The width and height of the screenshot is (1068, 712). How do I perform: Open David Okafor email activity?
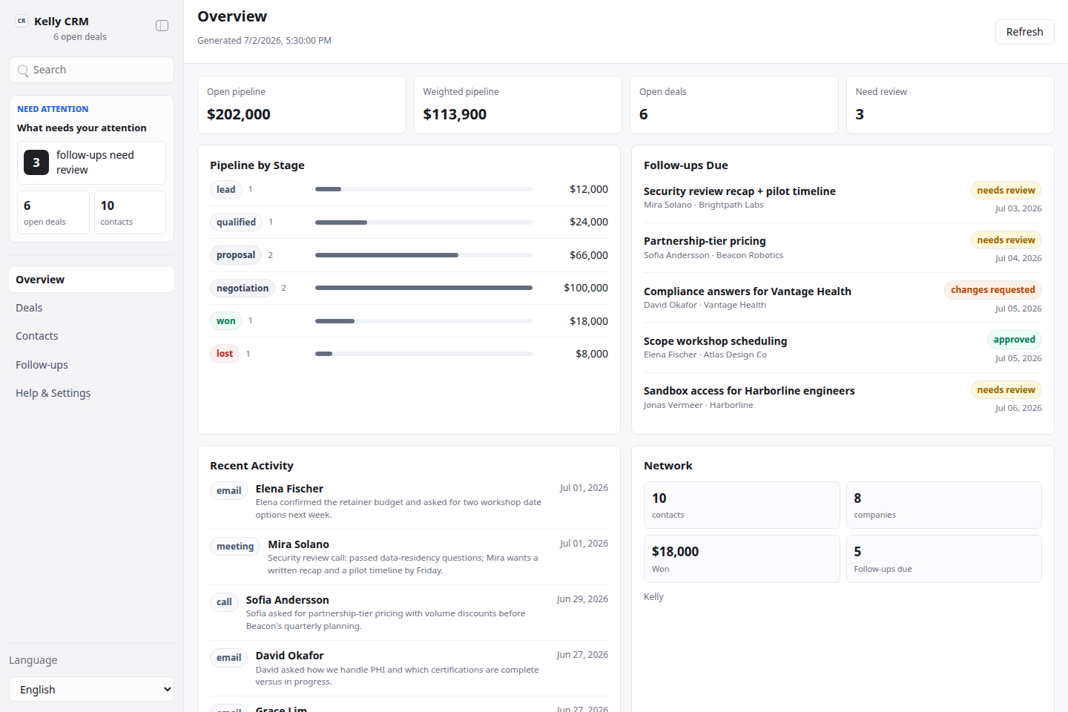point(409,668)
